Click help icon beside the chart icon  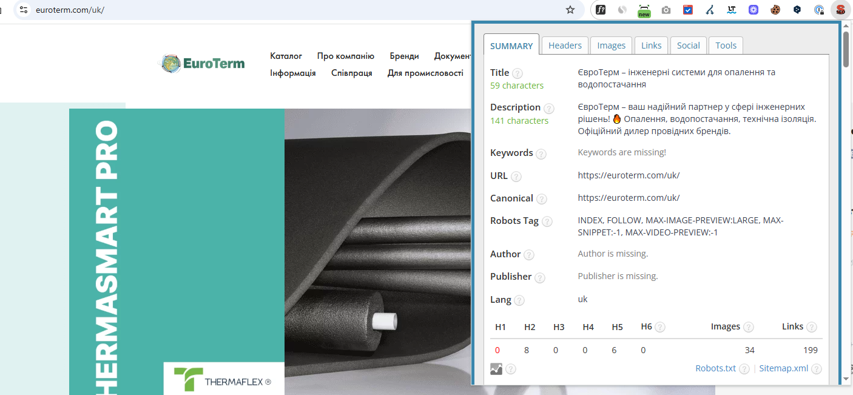coord(511,369)
